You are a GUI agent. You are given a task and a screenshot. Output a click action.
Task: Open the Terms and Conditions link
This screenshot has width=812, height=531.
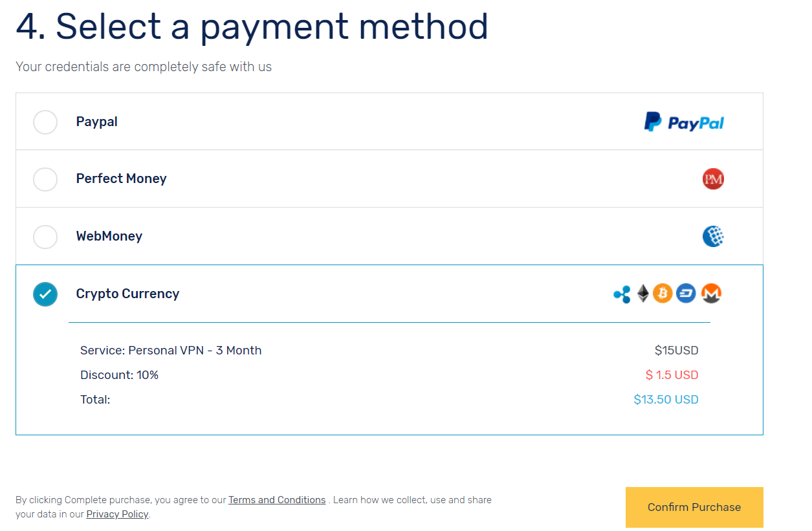tap(277, 500)
